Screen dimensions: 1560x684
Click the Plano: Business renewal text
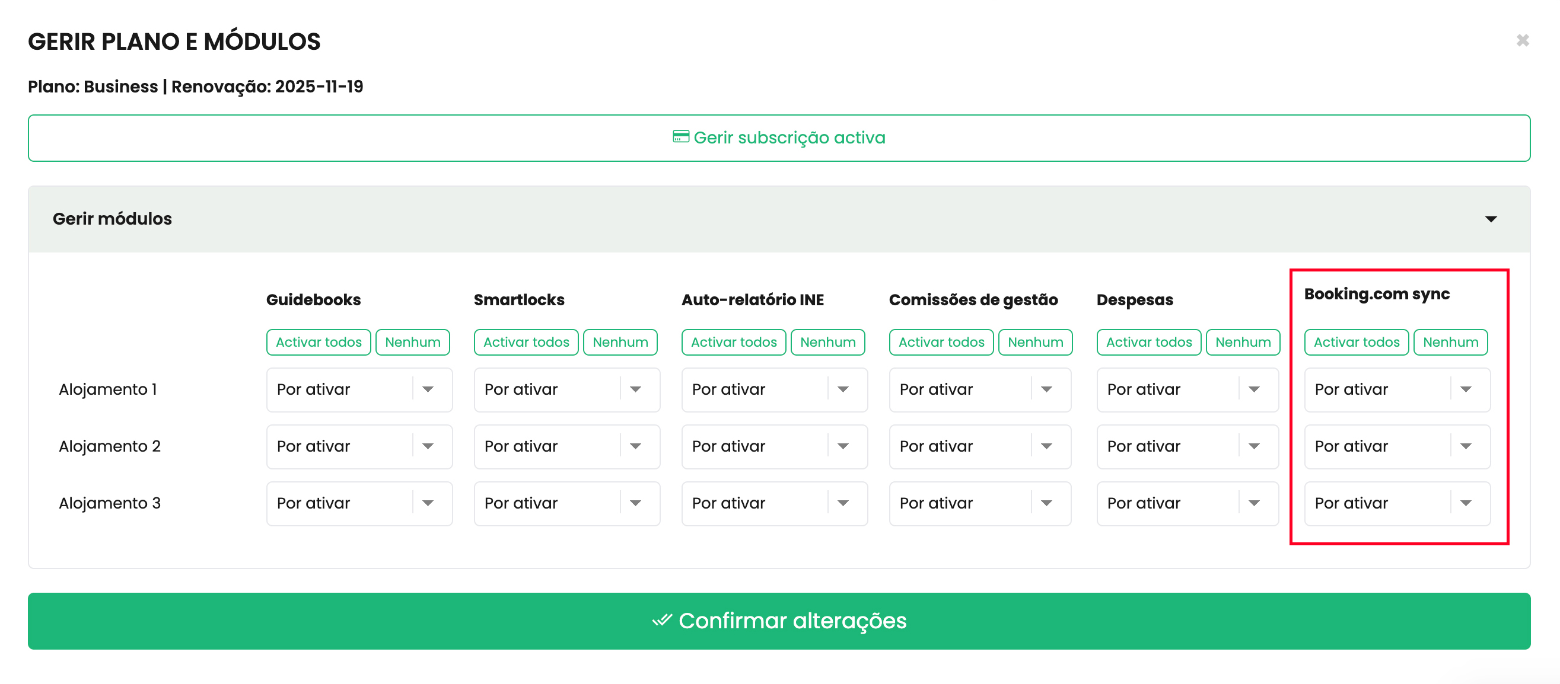pyautogui.click(x=196, y=87)
